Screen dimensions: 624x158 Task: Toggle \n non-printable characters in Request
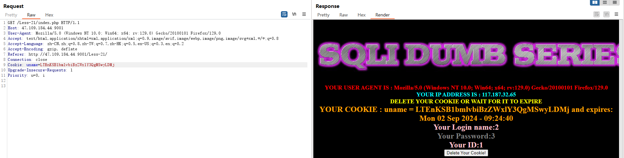(294, 14)
